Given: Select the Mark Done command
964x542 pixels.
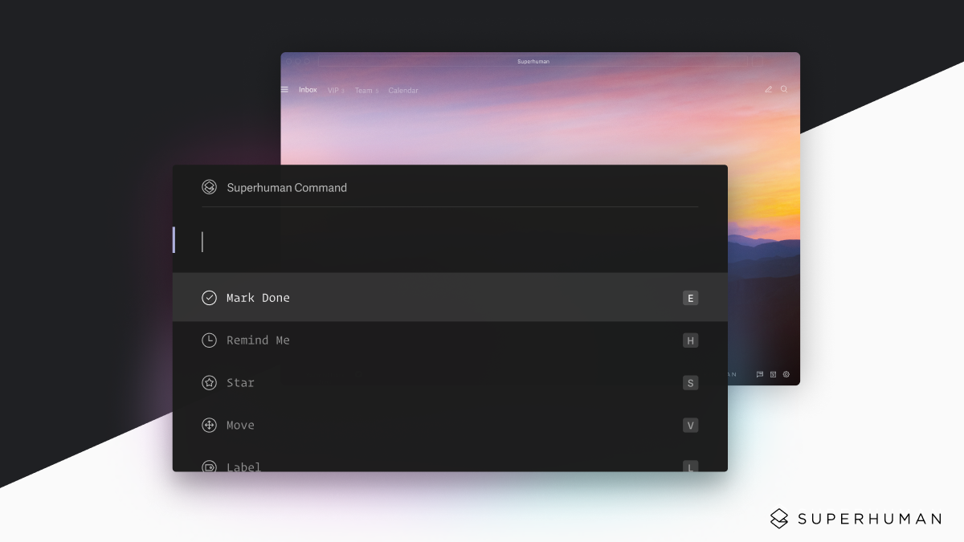Looking at the screenshot, I should click(x=450, y=298).
